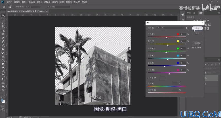221x118 pixels.
Task: Click the yellow percentage value field
Action: tap(183, 41)
